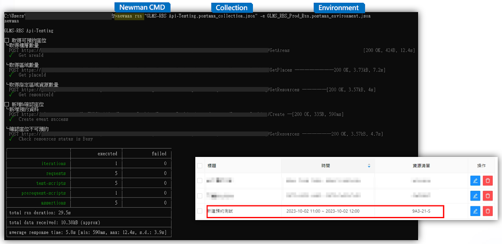Image resolution: width=502 pixels, height=244 pixels.
Task: Delete the second reservation row via trash icon
Action: tap(487, 196)
